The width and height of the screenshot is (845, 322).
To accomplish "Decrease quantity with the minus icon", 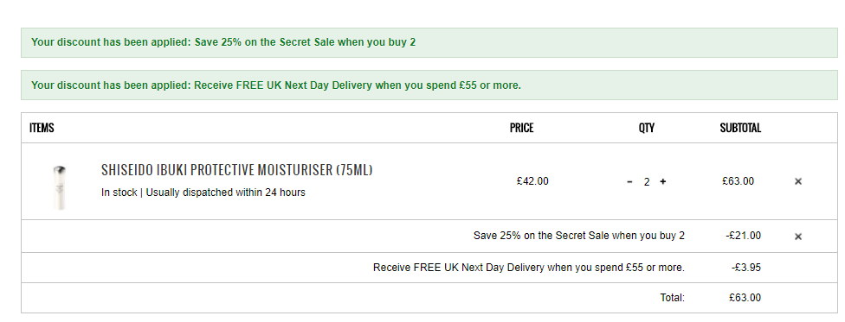I will [629, 181].
